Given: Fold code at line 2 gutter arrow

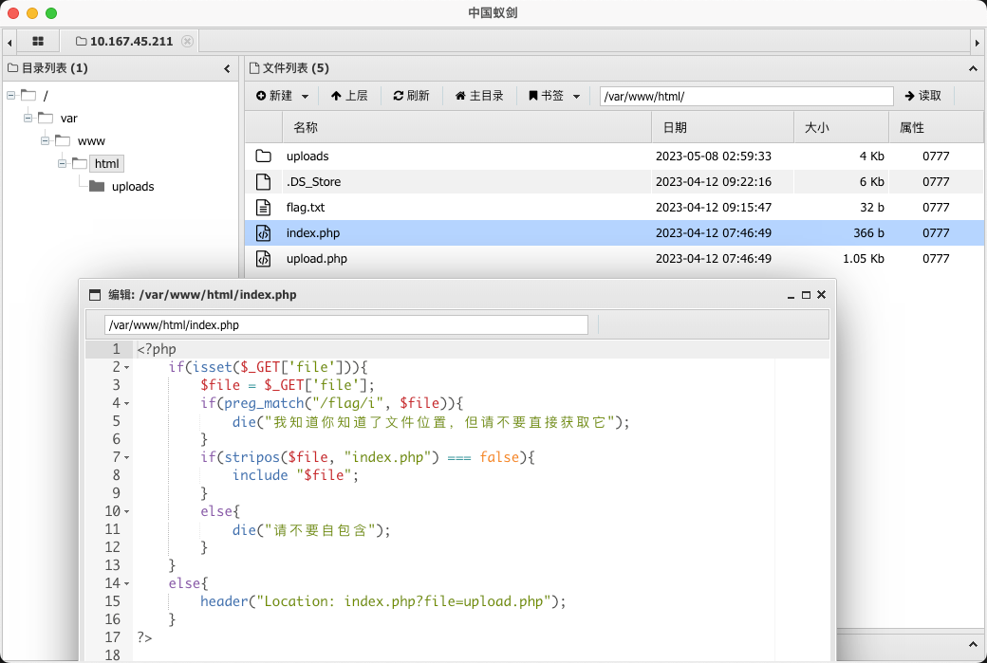Looking at the screenshot, I should tap(127, 367).
